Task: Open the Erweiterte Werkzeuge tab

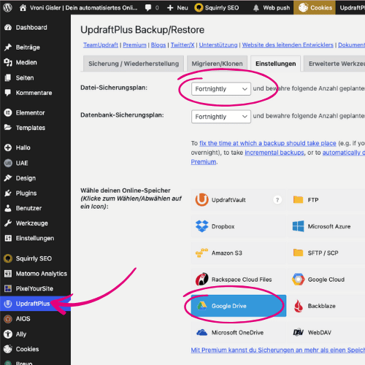Action: 334,64
